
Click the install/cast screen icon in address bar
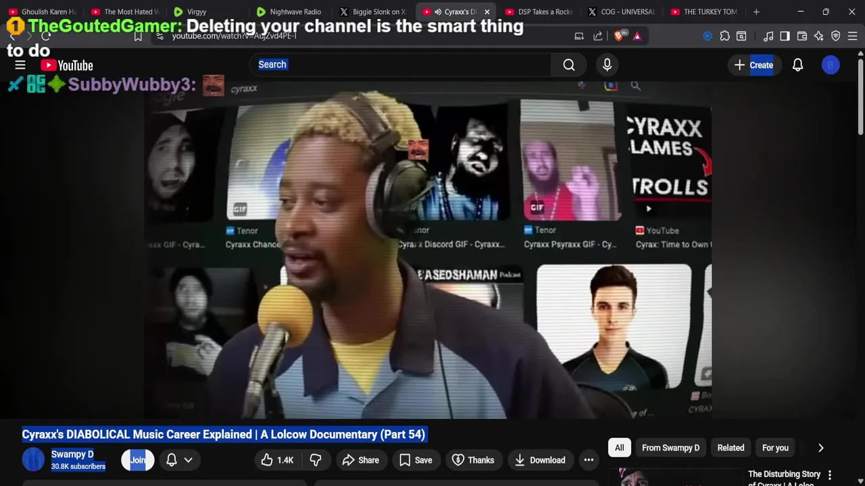click(x=579, y=36)
